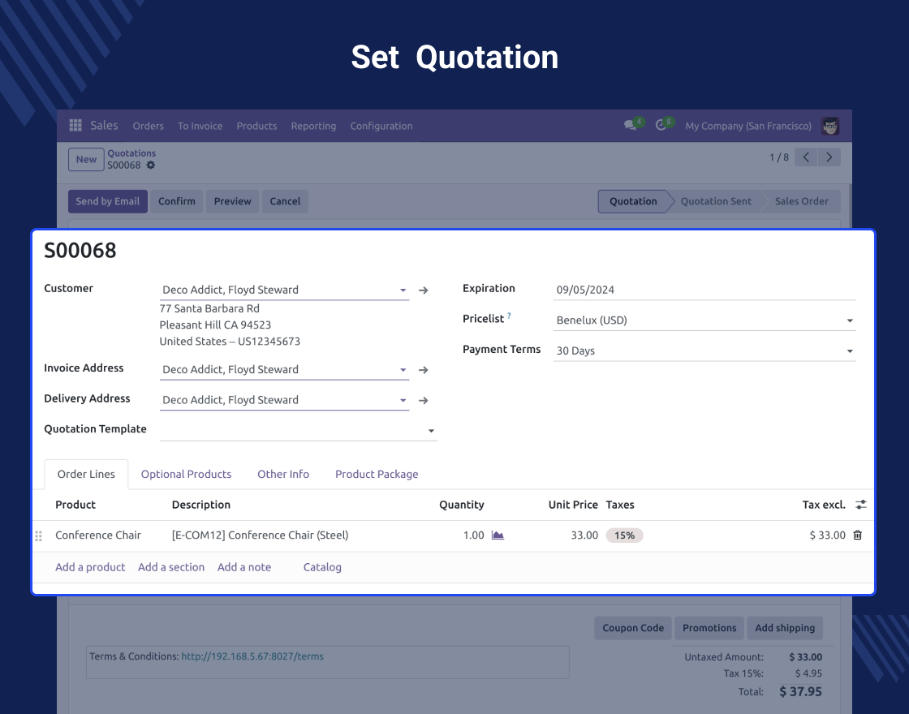The width and height of the screenshot is (909, 714).
Task: Click the Coupon Code button
Action: point(633,628)
